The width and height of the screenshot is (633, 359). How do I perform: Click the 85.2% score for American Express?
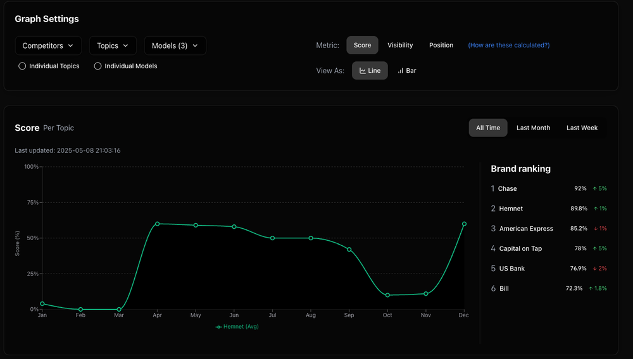pyautogui.click(x=579, y=228)
